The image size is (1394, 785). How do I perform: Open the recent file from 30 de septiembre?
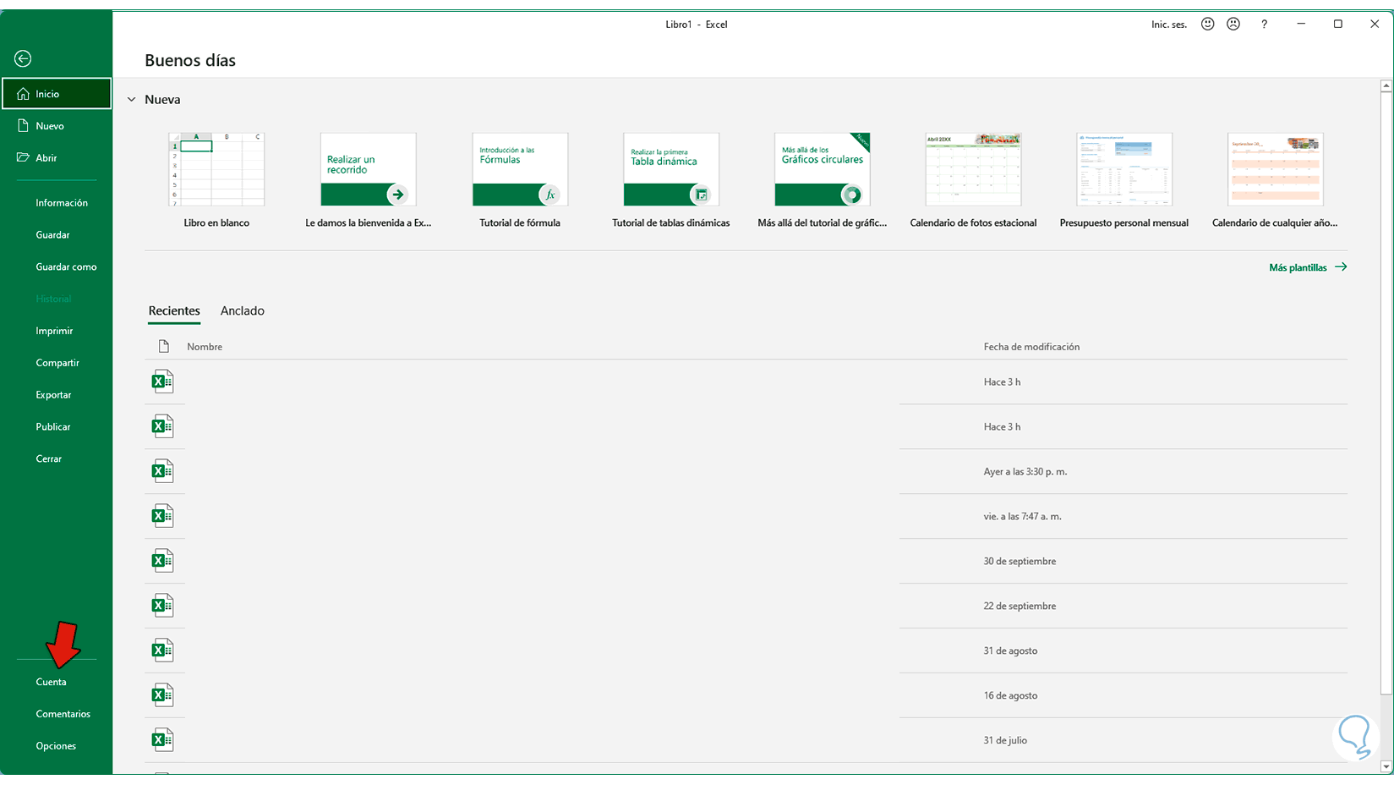coord(746,561)
